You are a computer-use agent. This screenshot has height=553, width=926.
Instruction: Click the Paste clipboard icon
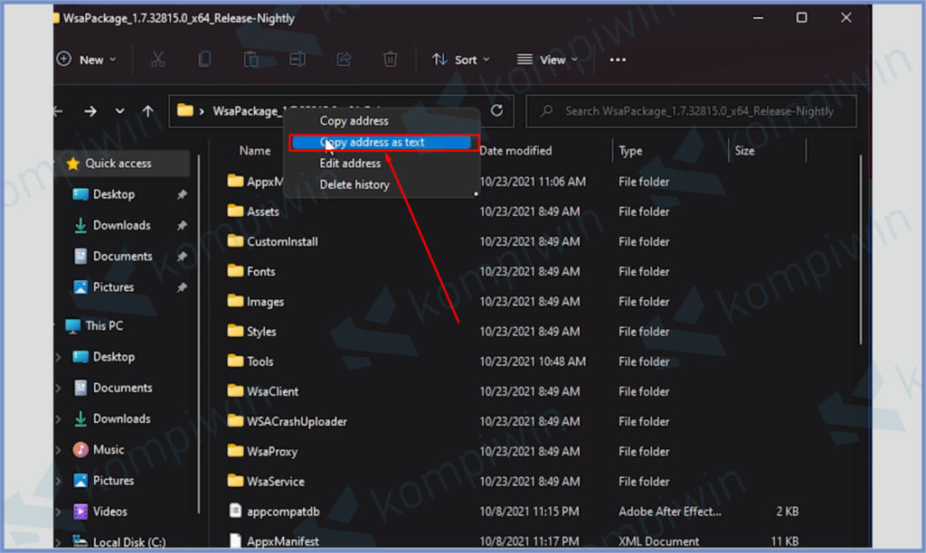point(250,60)
